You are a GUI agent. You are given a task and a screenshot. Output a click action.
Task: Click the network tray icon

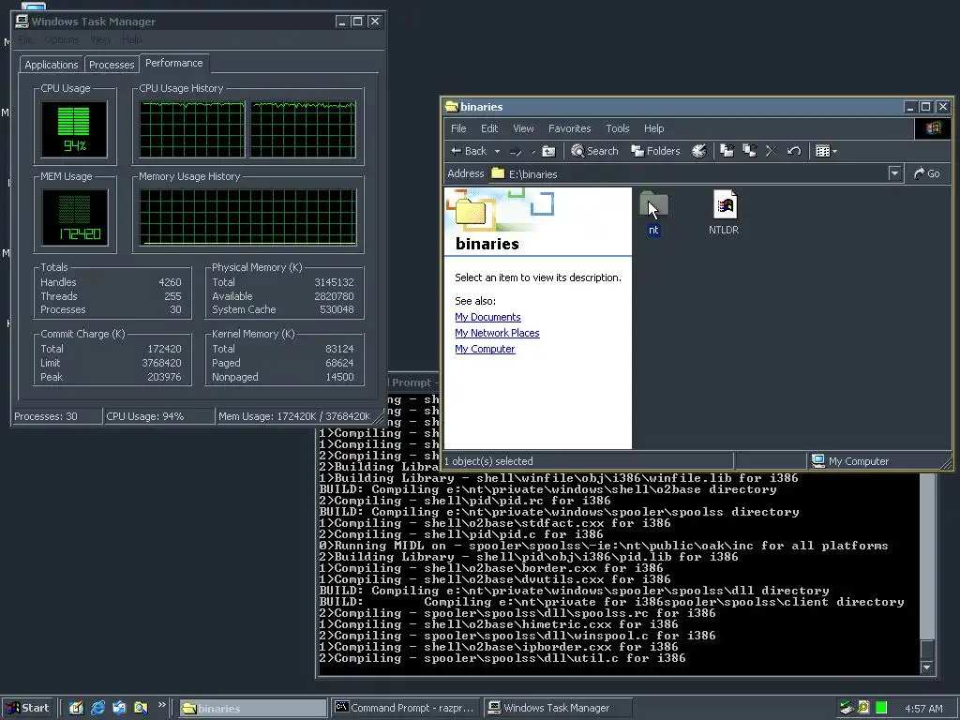[x=847, y=708]
